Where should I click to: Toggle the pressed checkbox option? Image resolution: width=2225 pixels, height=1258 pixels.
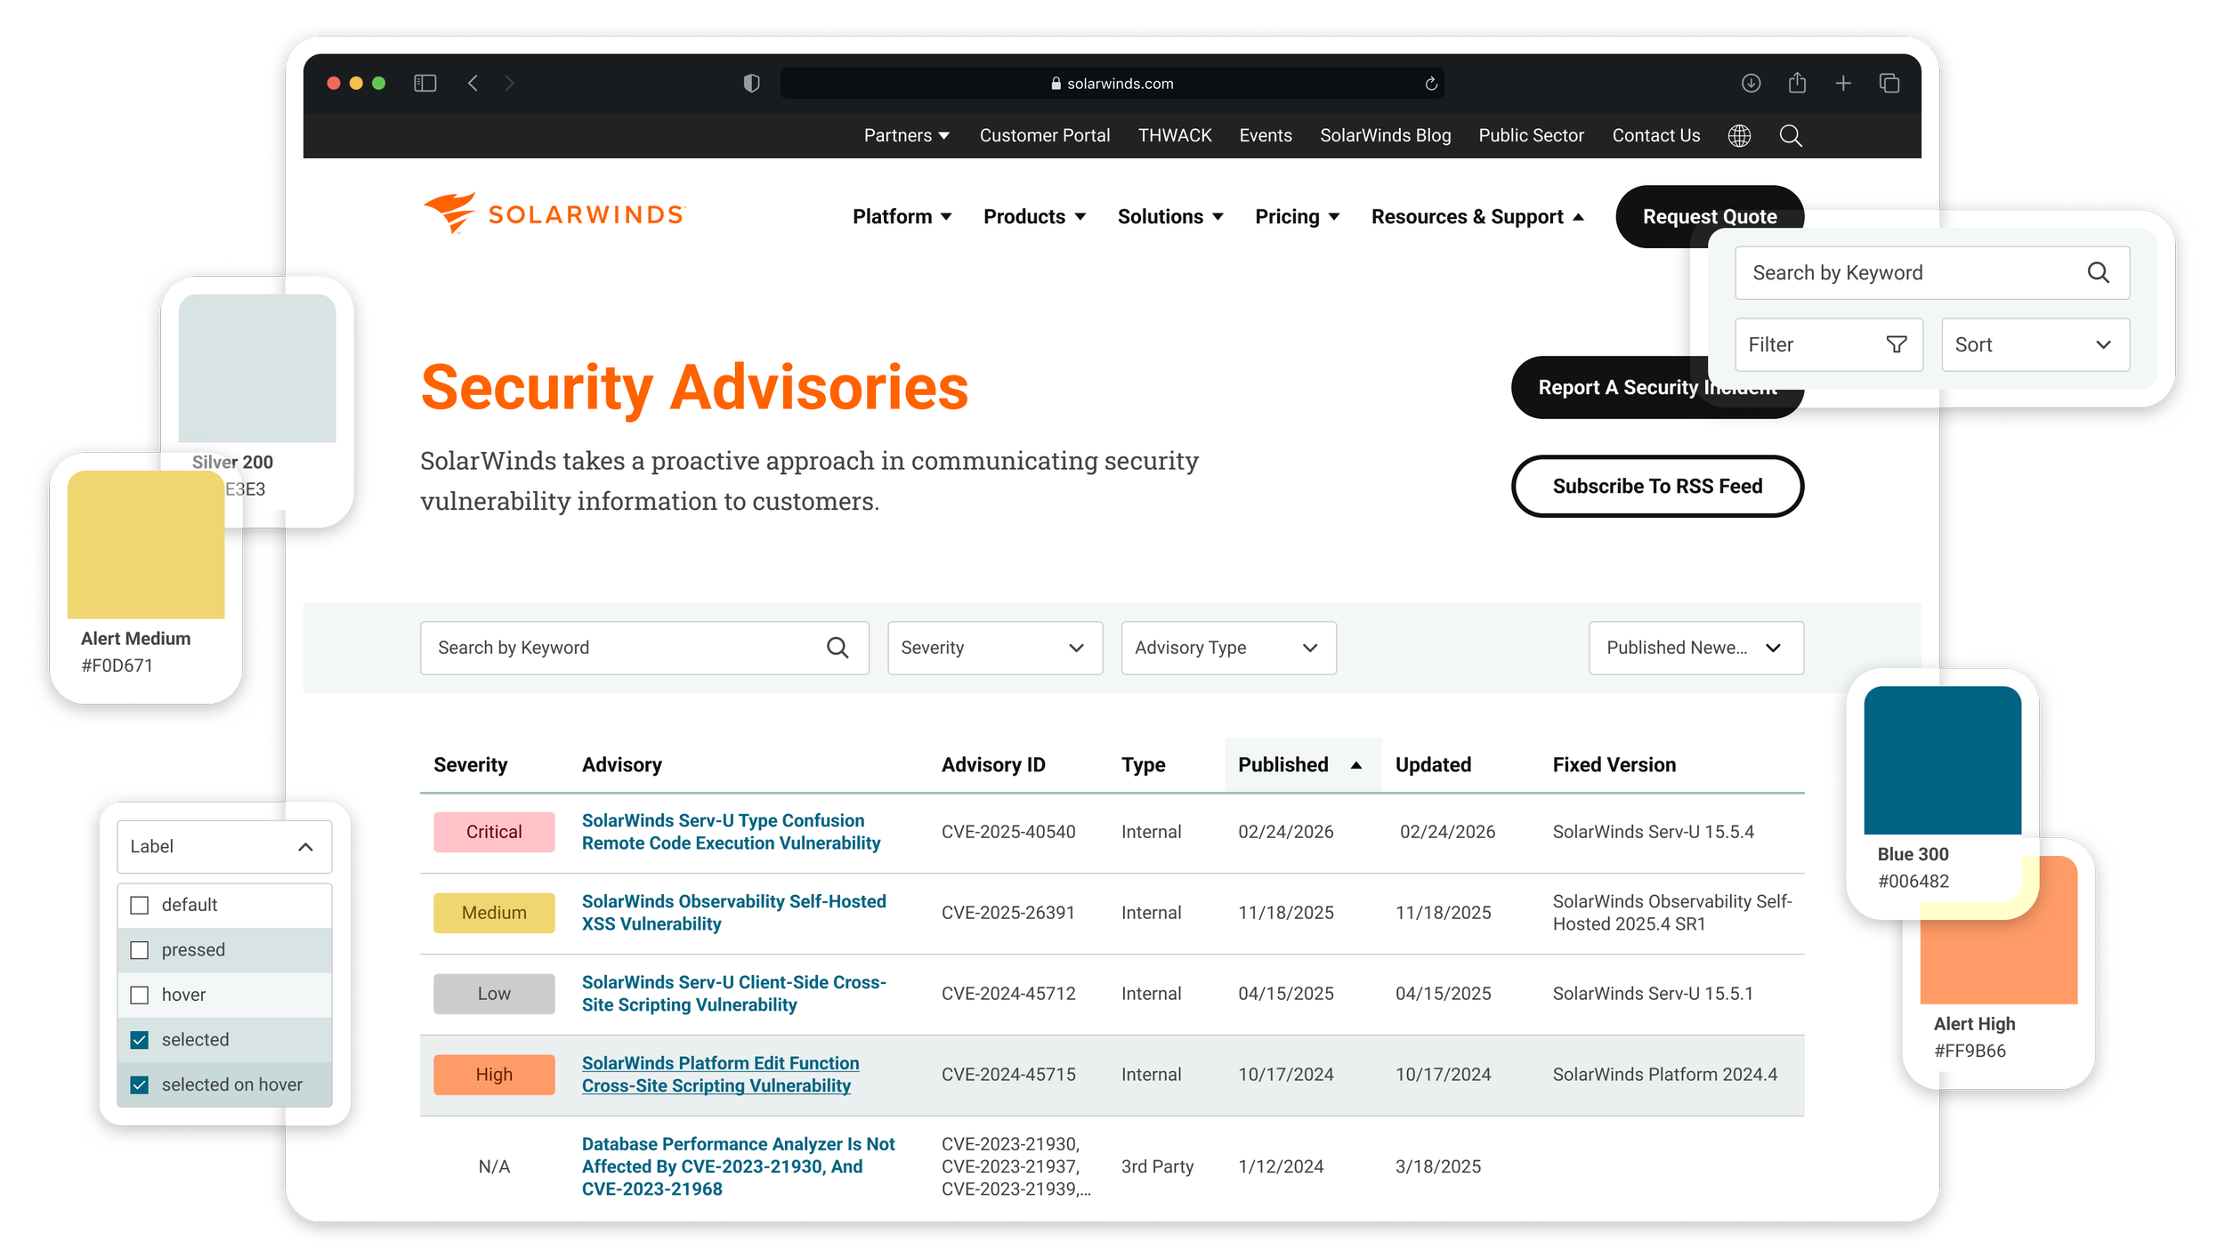click(140, 950)
